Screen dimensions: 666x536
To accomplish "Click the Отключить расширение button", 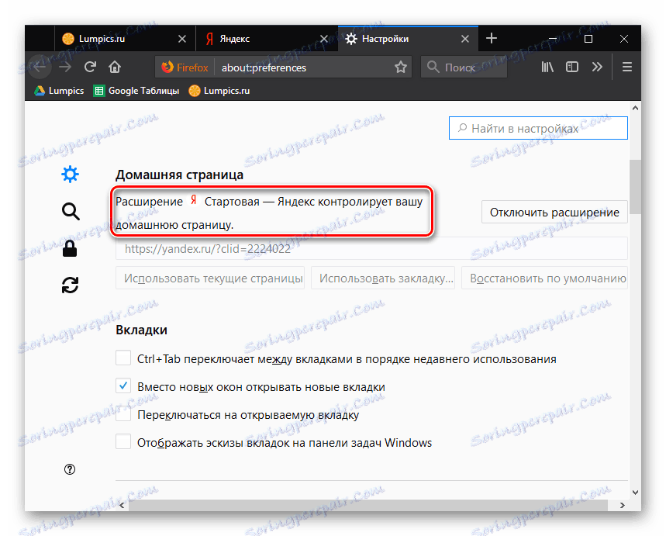I will click(554, 212).
